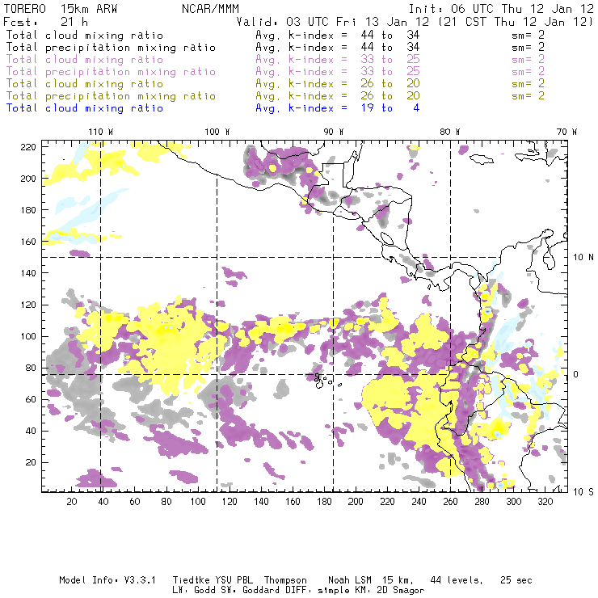Click the "25 sec" timestep footer text
The image size is (598, 598).
[x=516, y=580]
